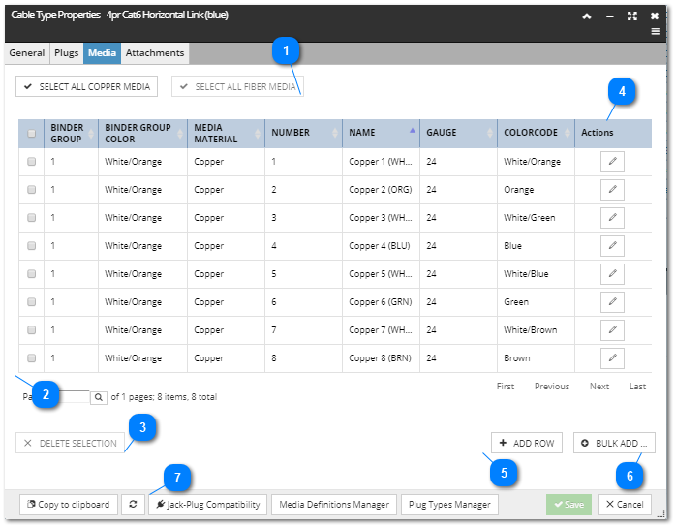Check the box for Copper 2 (ORG) row
The image size is (676, 528).
(31, 190)
